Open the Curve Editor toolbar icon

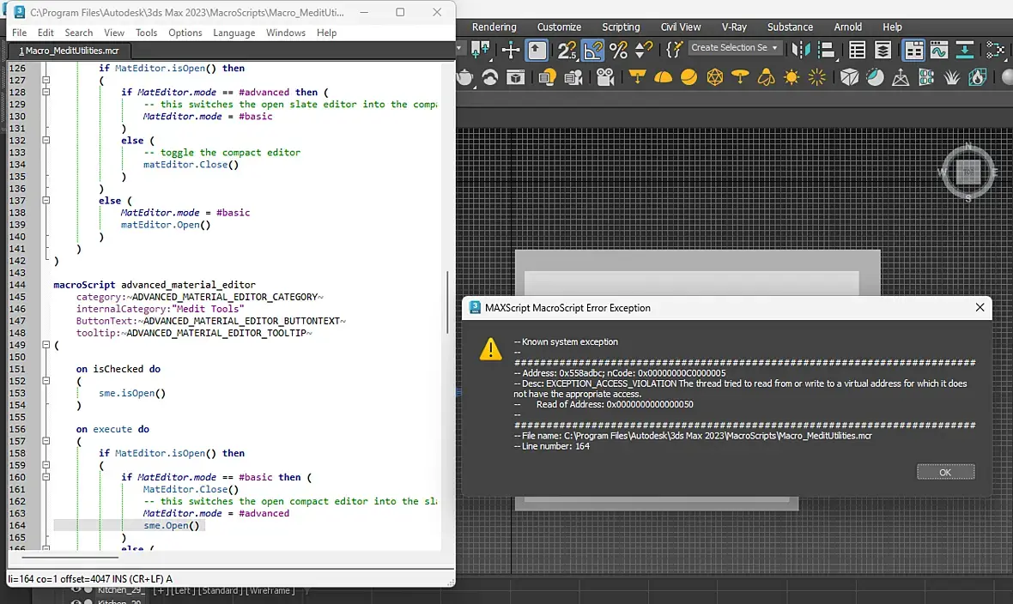938,49
